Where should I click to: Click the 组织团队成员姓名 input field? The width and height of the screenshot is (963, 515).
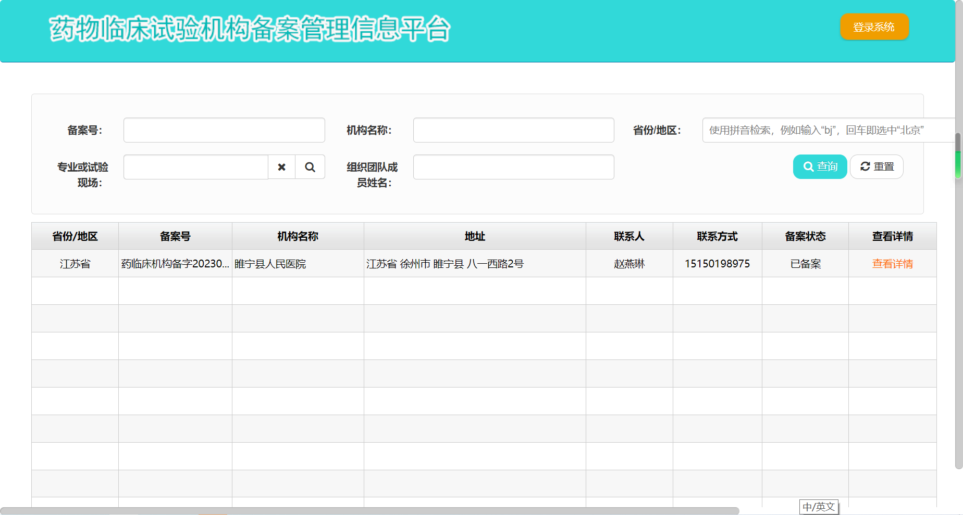pyautogui.click(x=513, y=167)
